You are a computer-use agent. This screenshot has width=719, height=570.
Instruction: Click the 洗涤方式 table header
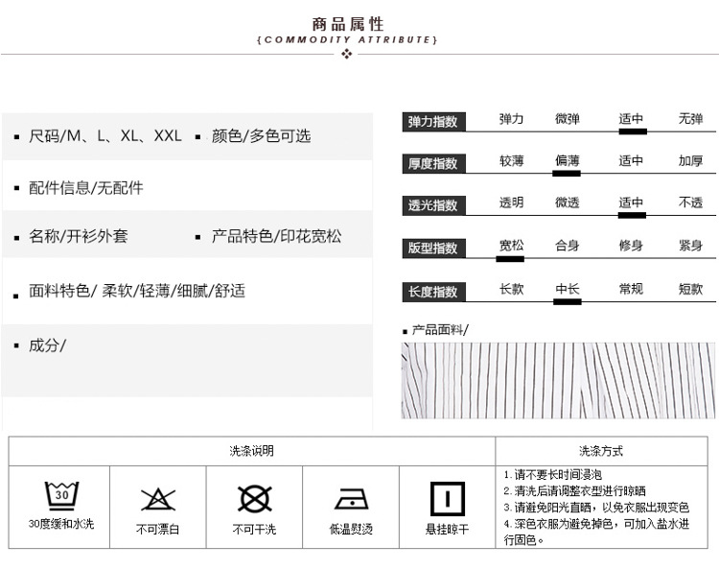tap(601, 451)
